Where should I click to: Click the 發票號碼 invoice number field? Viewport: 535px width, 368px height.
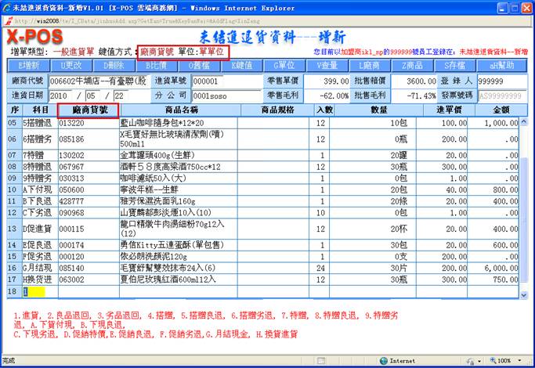[x=501, y=95]
